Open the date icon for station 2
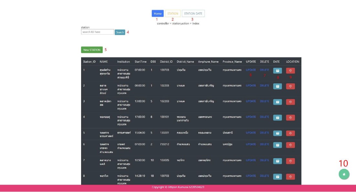 pyautogui.click(x=277, y=86)
